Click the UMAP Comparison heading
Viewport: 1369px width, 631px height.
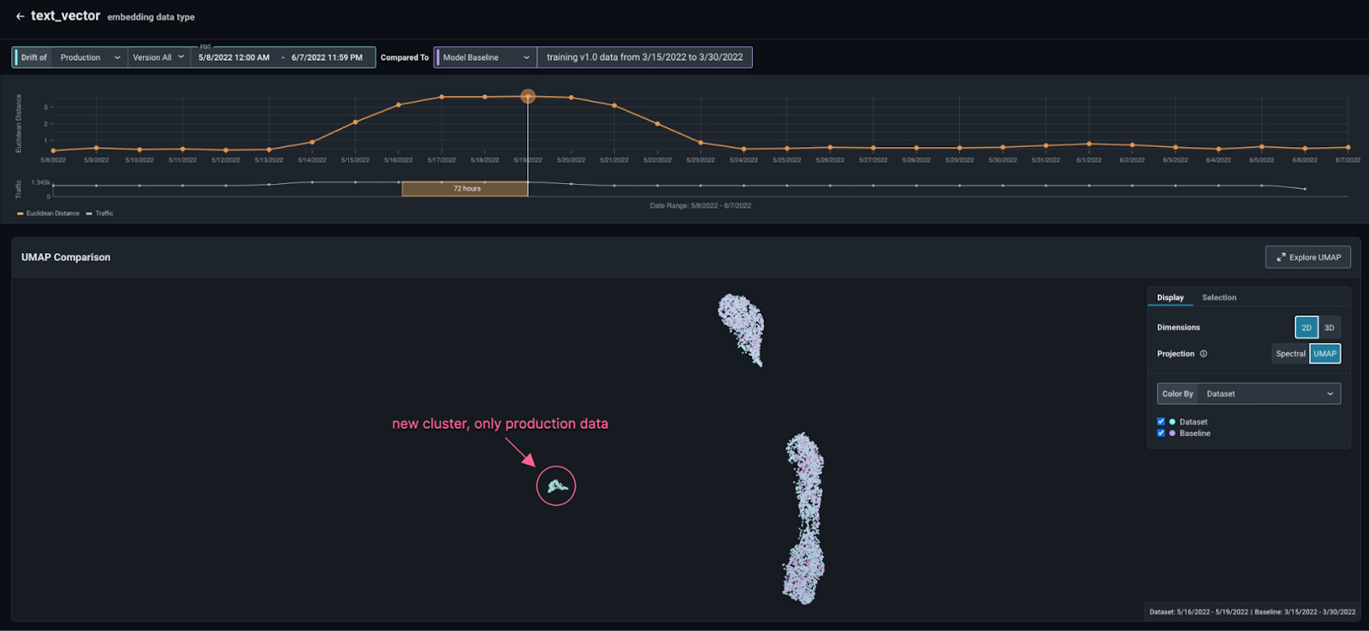pos(66,257)
